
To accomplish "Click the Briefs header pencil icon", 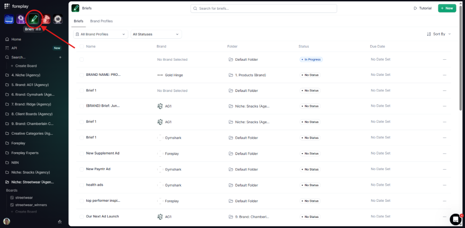I will pos(75,8).
